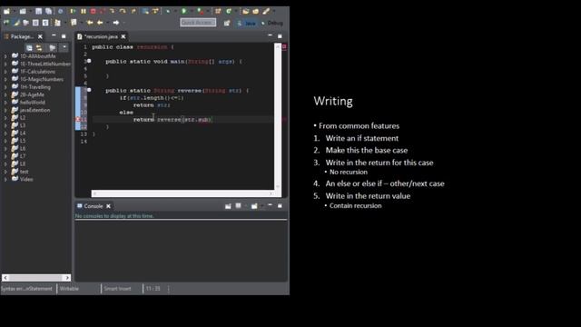Click the Console Display Selected Console icon
581x327 pixels.
point(238,206)
